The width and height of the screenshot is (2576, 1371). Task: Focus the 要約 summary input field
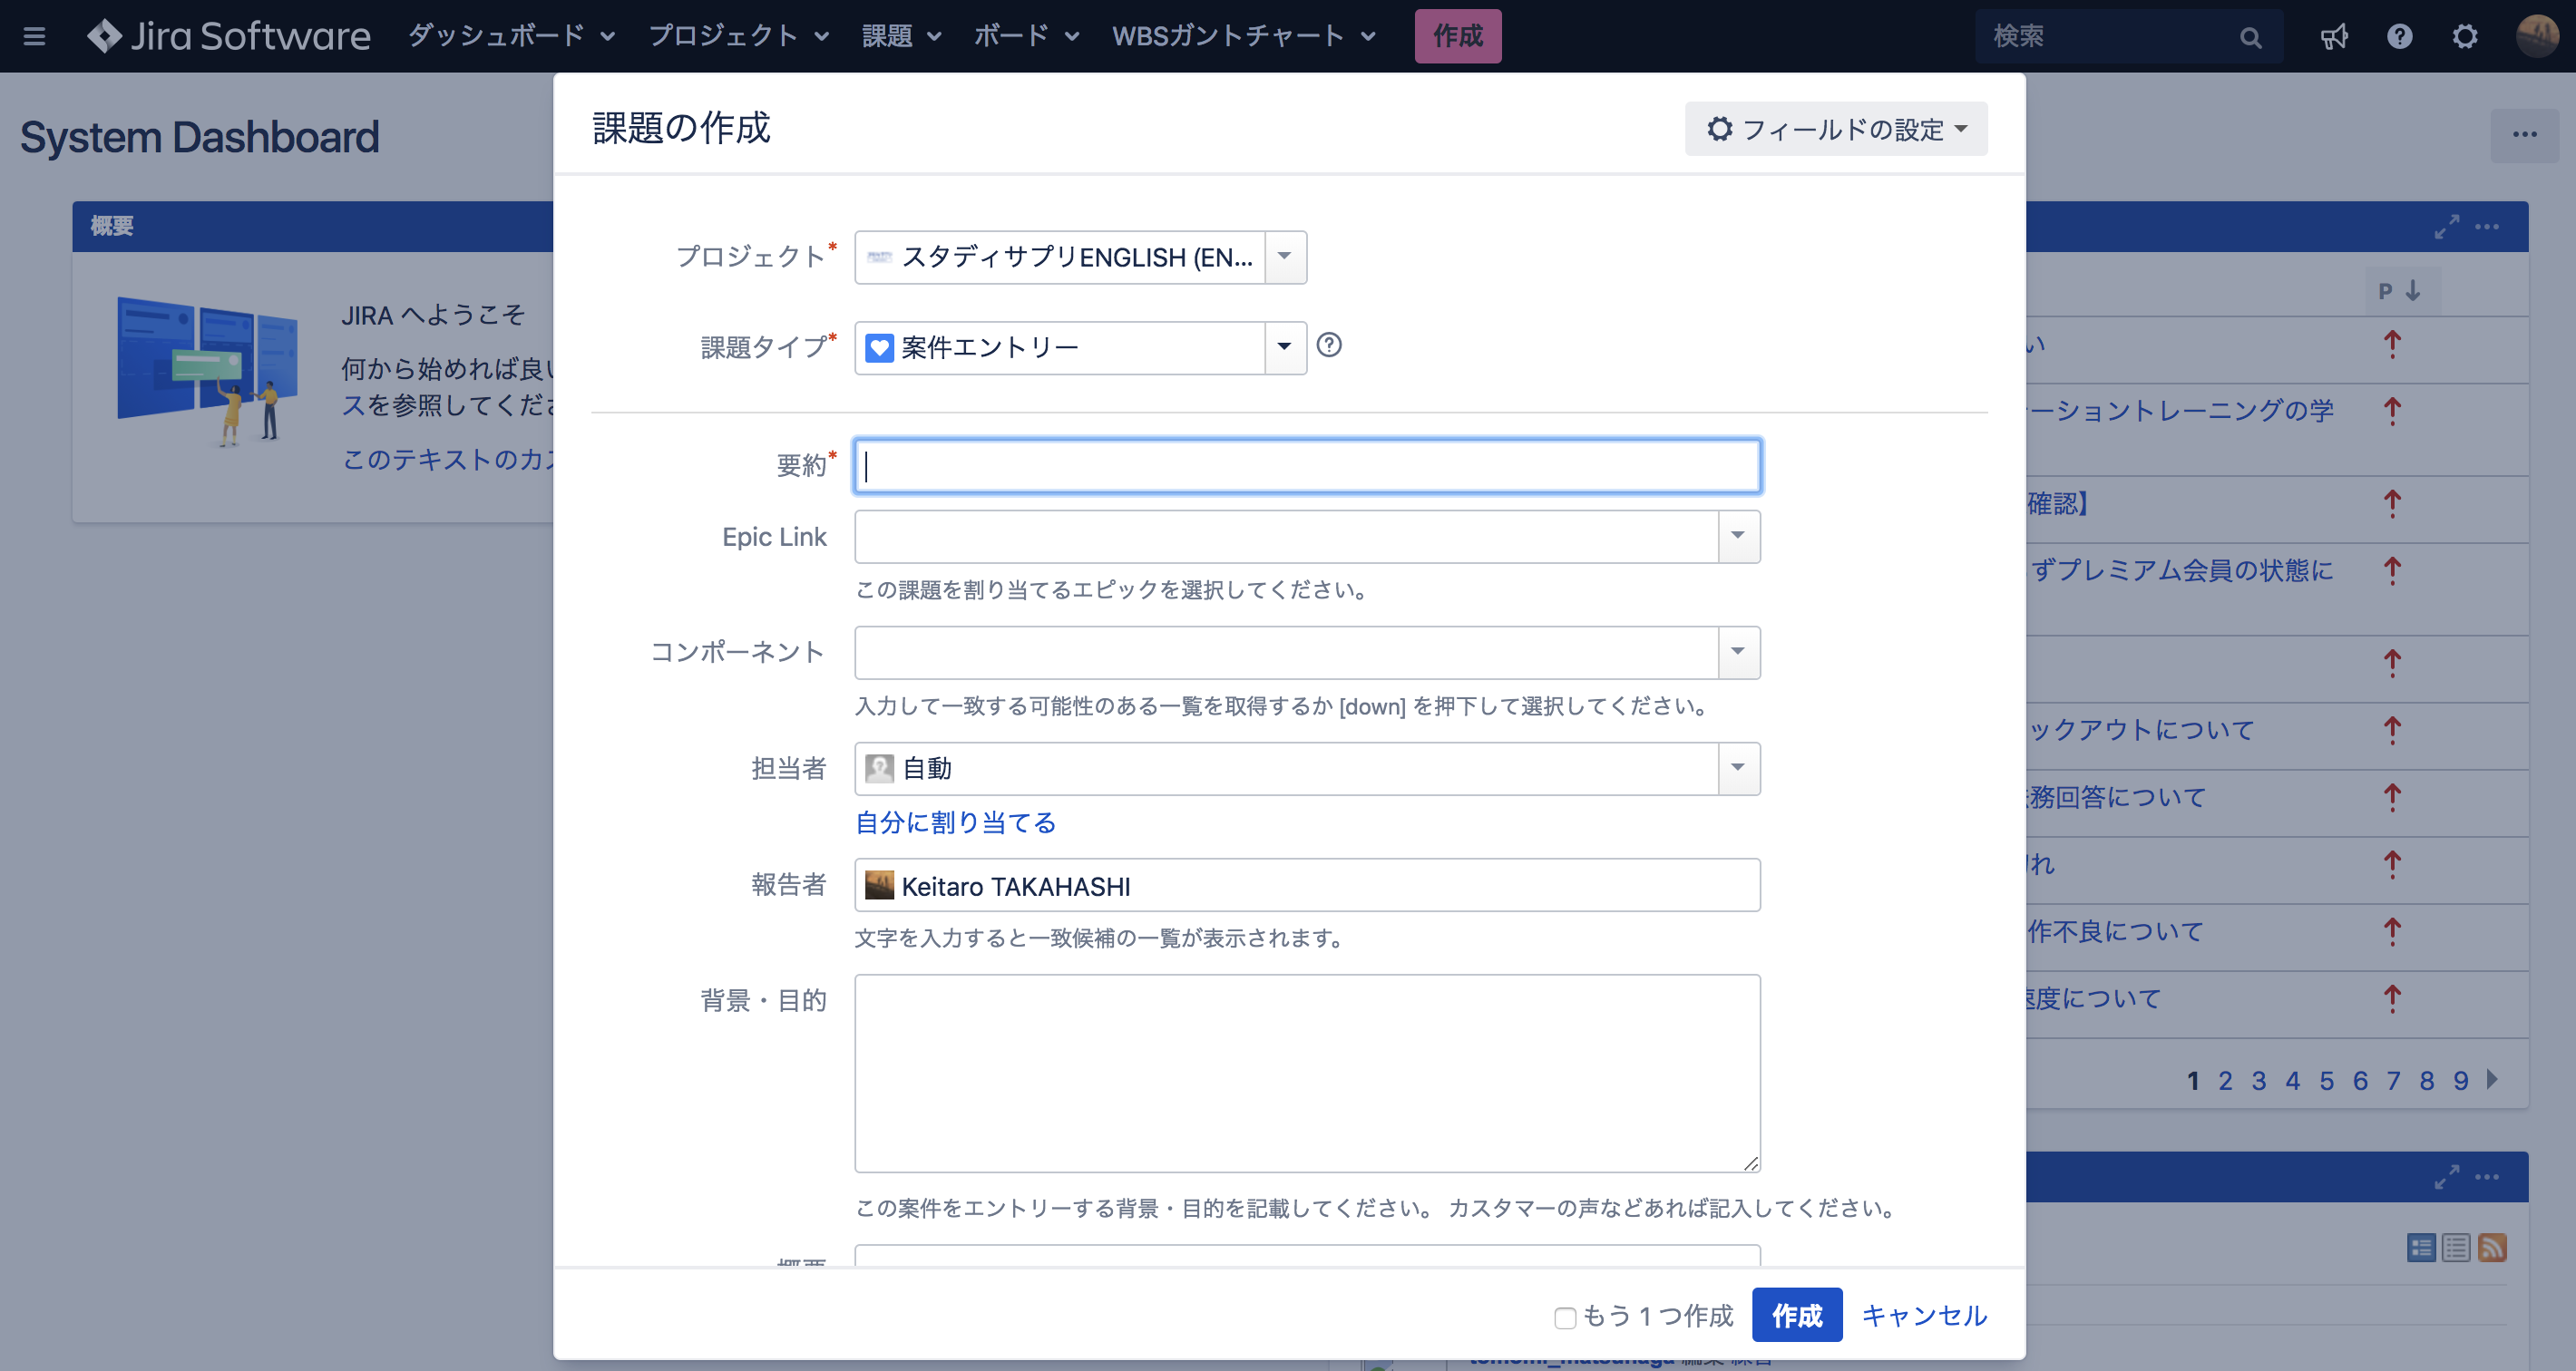tap(1307, 466)
